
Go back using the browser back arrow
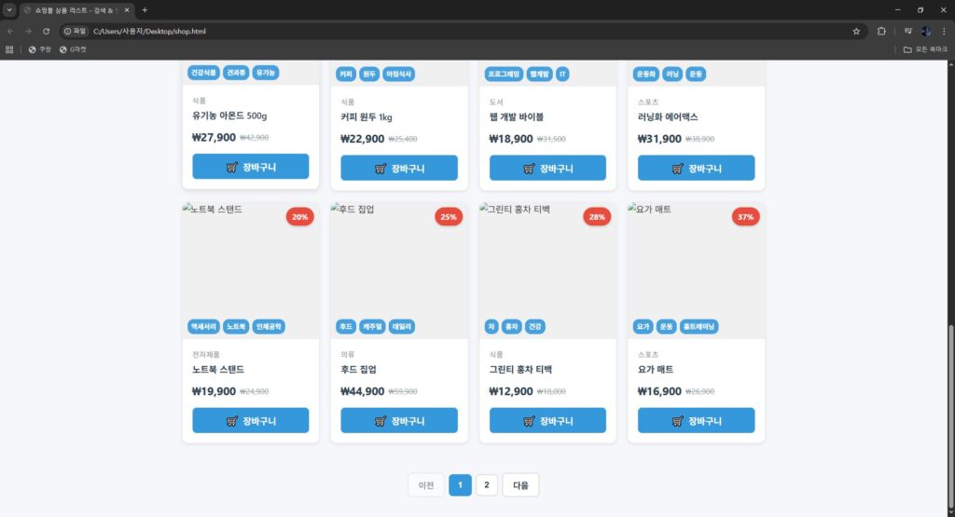pos(10,31)
